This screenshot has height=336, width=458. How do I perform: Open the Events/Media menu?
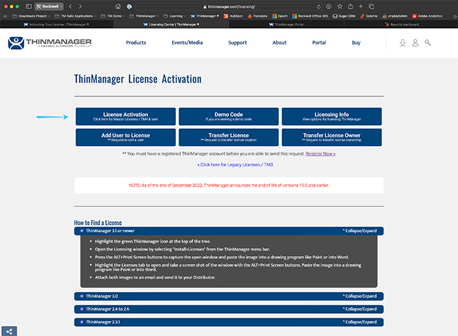(x=187, y=43)
